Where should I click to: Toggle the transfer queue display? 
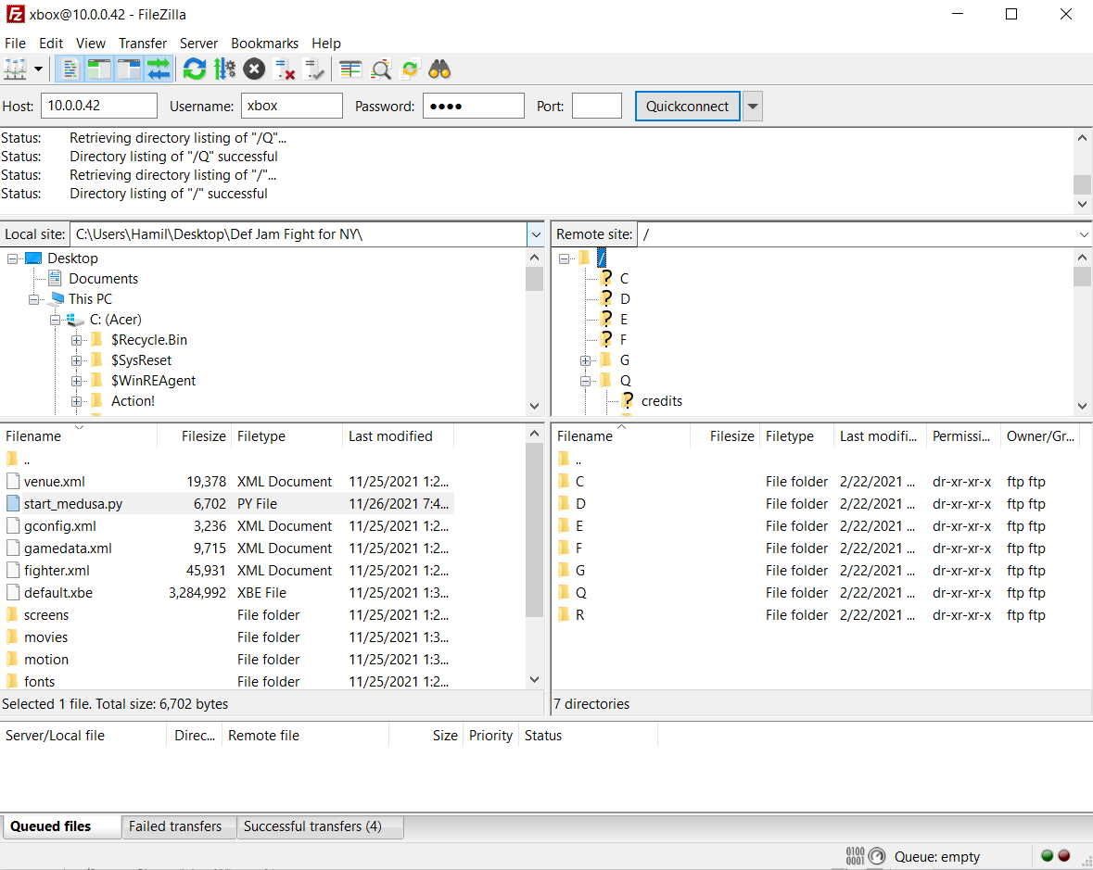[x=159, y=69]
